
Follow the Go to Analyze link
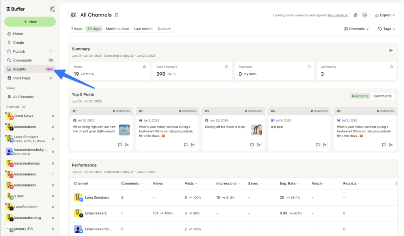tap(338, 15)
